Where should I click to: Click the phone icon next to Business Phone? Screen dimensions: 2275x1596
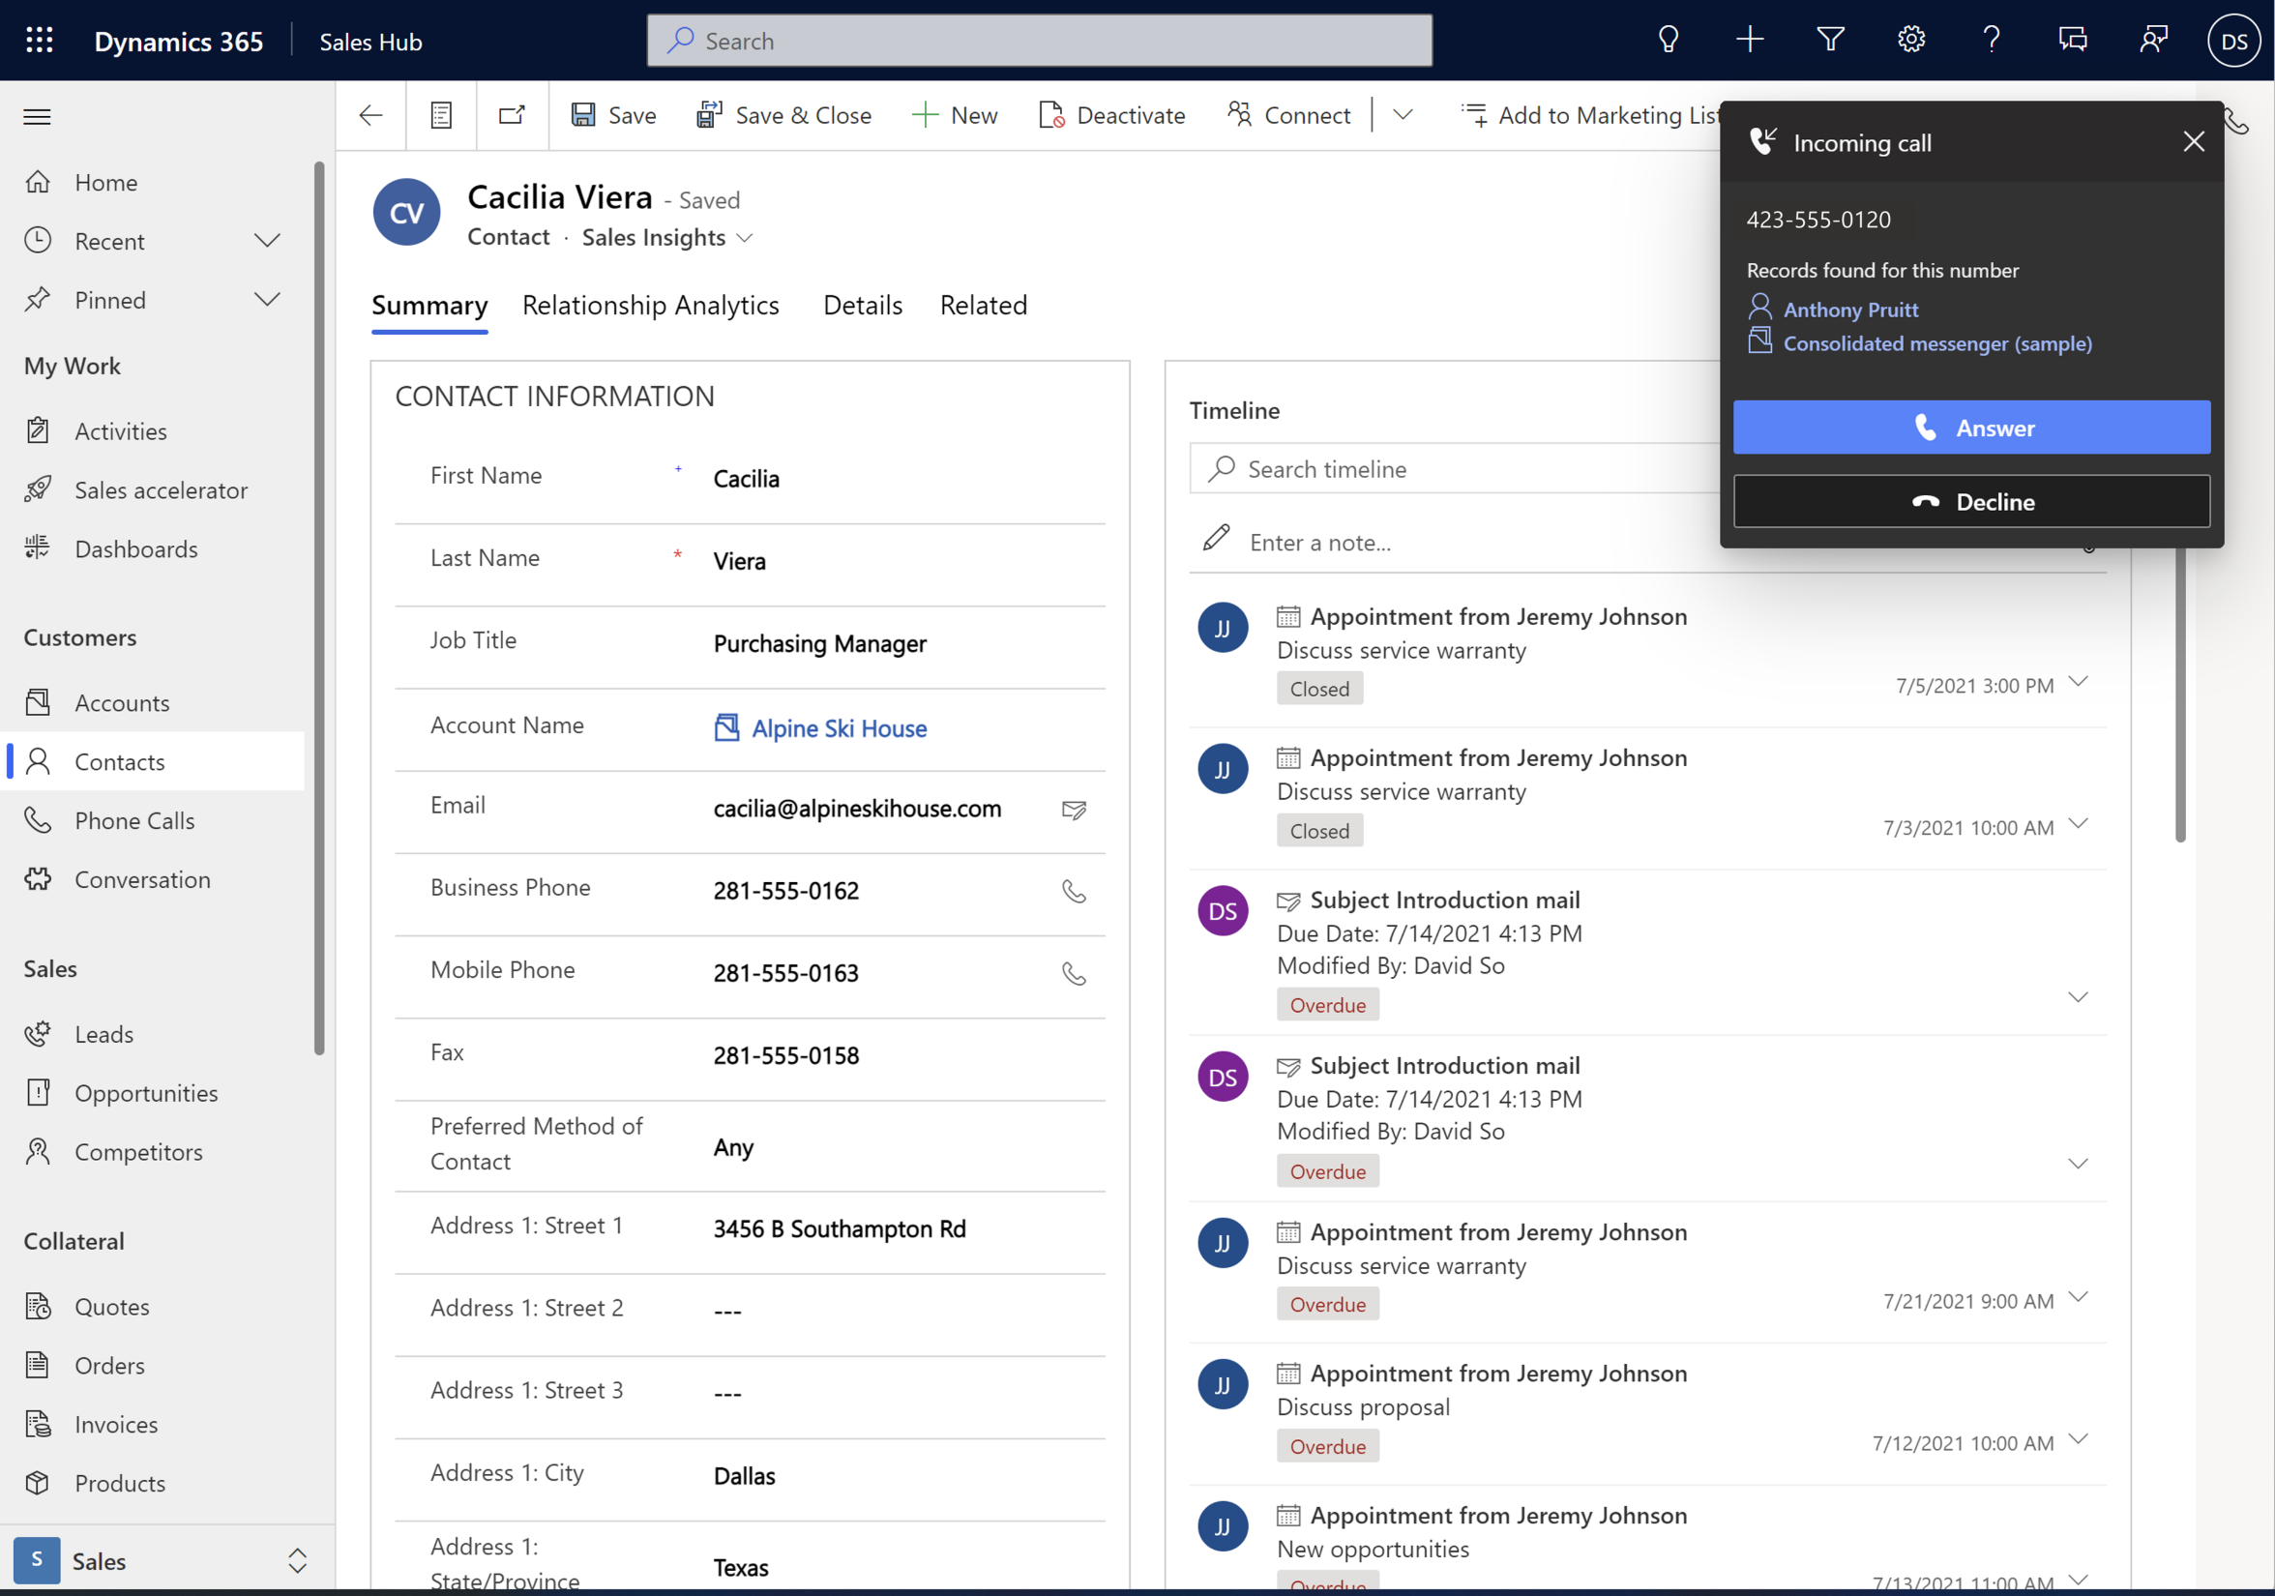1076,891
